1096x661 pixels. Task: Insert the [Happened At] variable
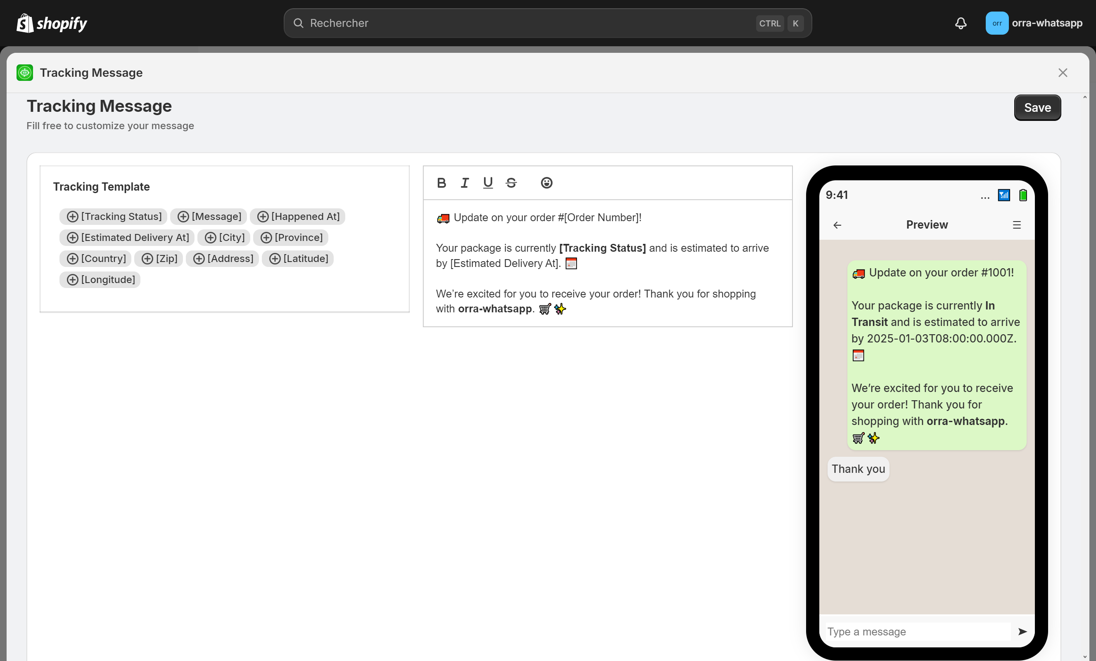tap(298, 217)
